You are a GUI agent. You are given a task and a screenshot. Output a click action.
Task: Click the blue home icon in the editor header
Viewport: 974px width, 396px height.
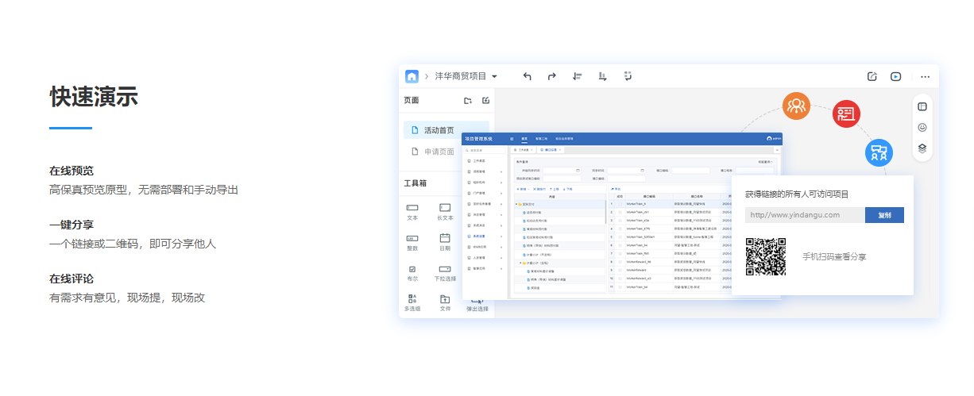pos(412,76)
